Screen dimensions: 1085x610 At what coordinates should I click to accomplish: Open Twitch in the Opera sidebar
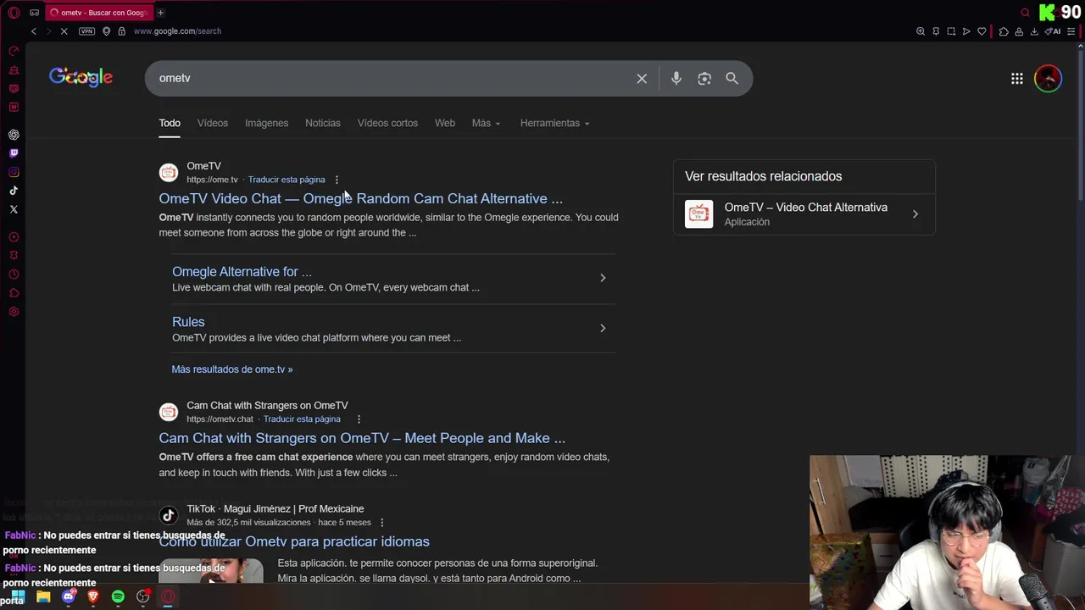point(14,153)
